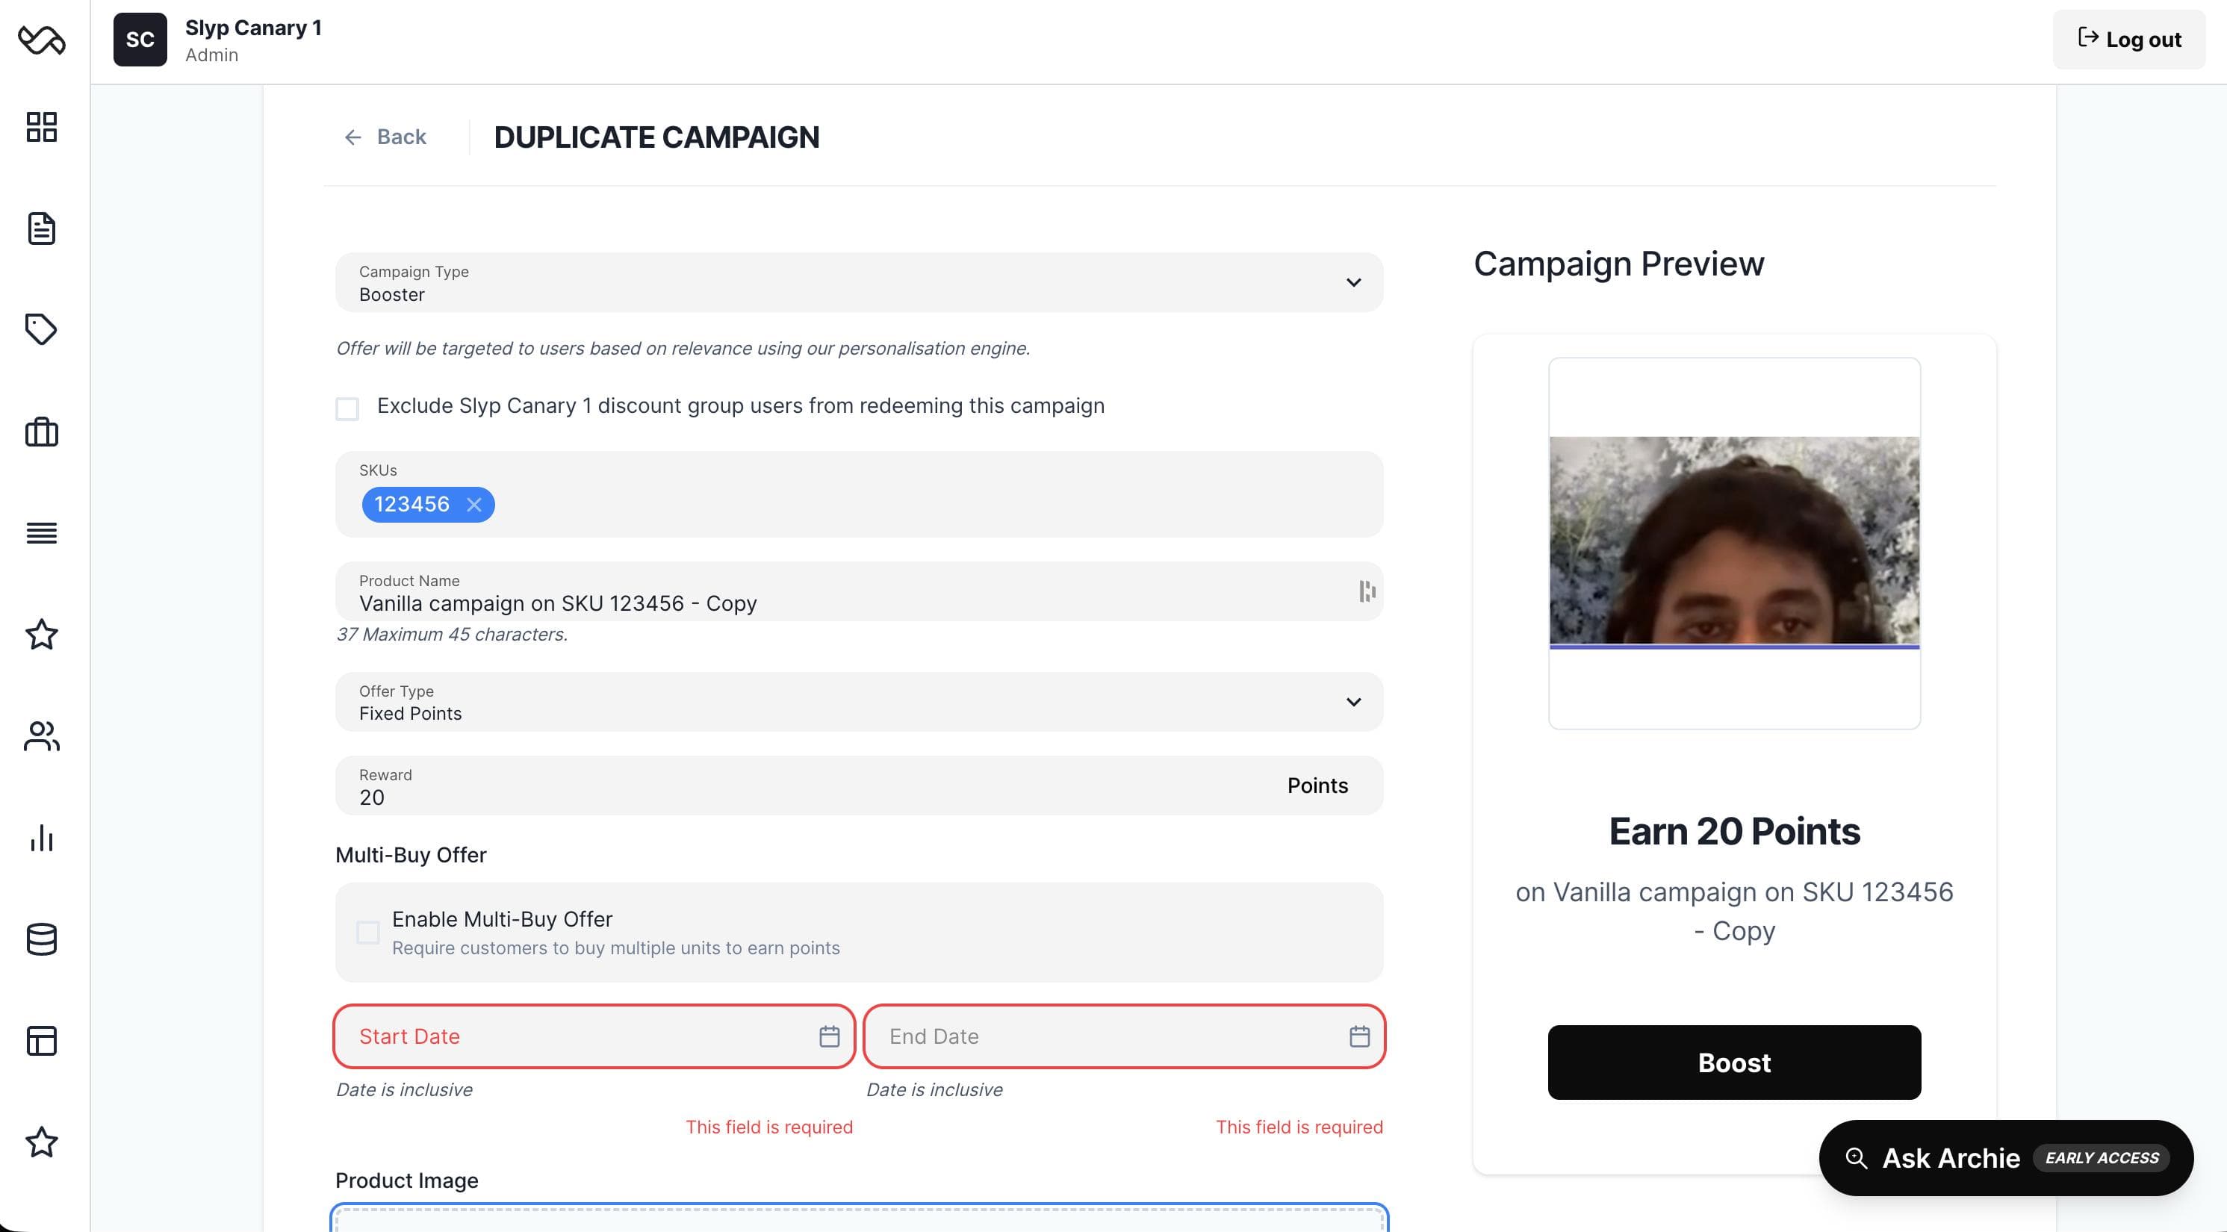The width and height of the screenshot is (2227, 1232).
Task: Click the End Date field
Action: click(x=1124, y=1036)
